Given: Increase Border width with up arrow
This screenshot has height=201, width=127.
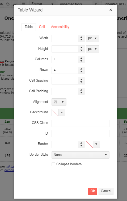Looking at the screenshot, I should [81, 143].
